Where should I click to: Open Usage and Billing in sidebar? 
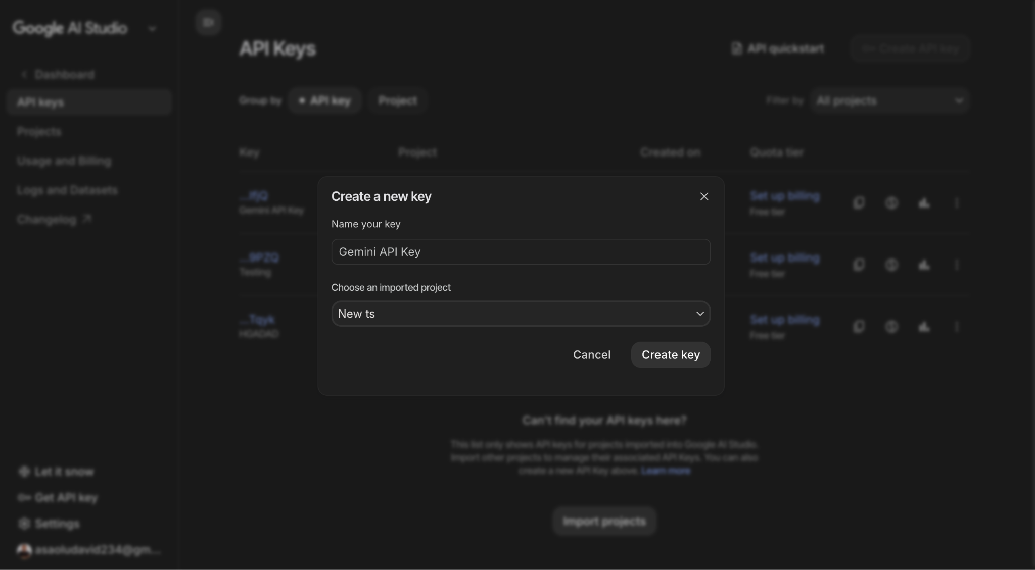point(64,161)
